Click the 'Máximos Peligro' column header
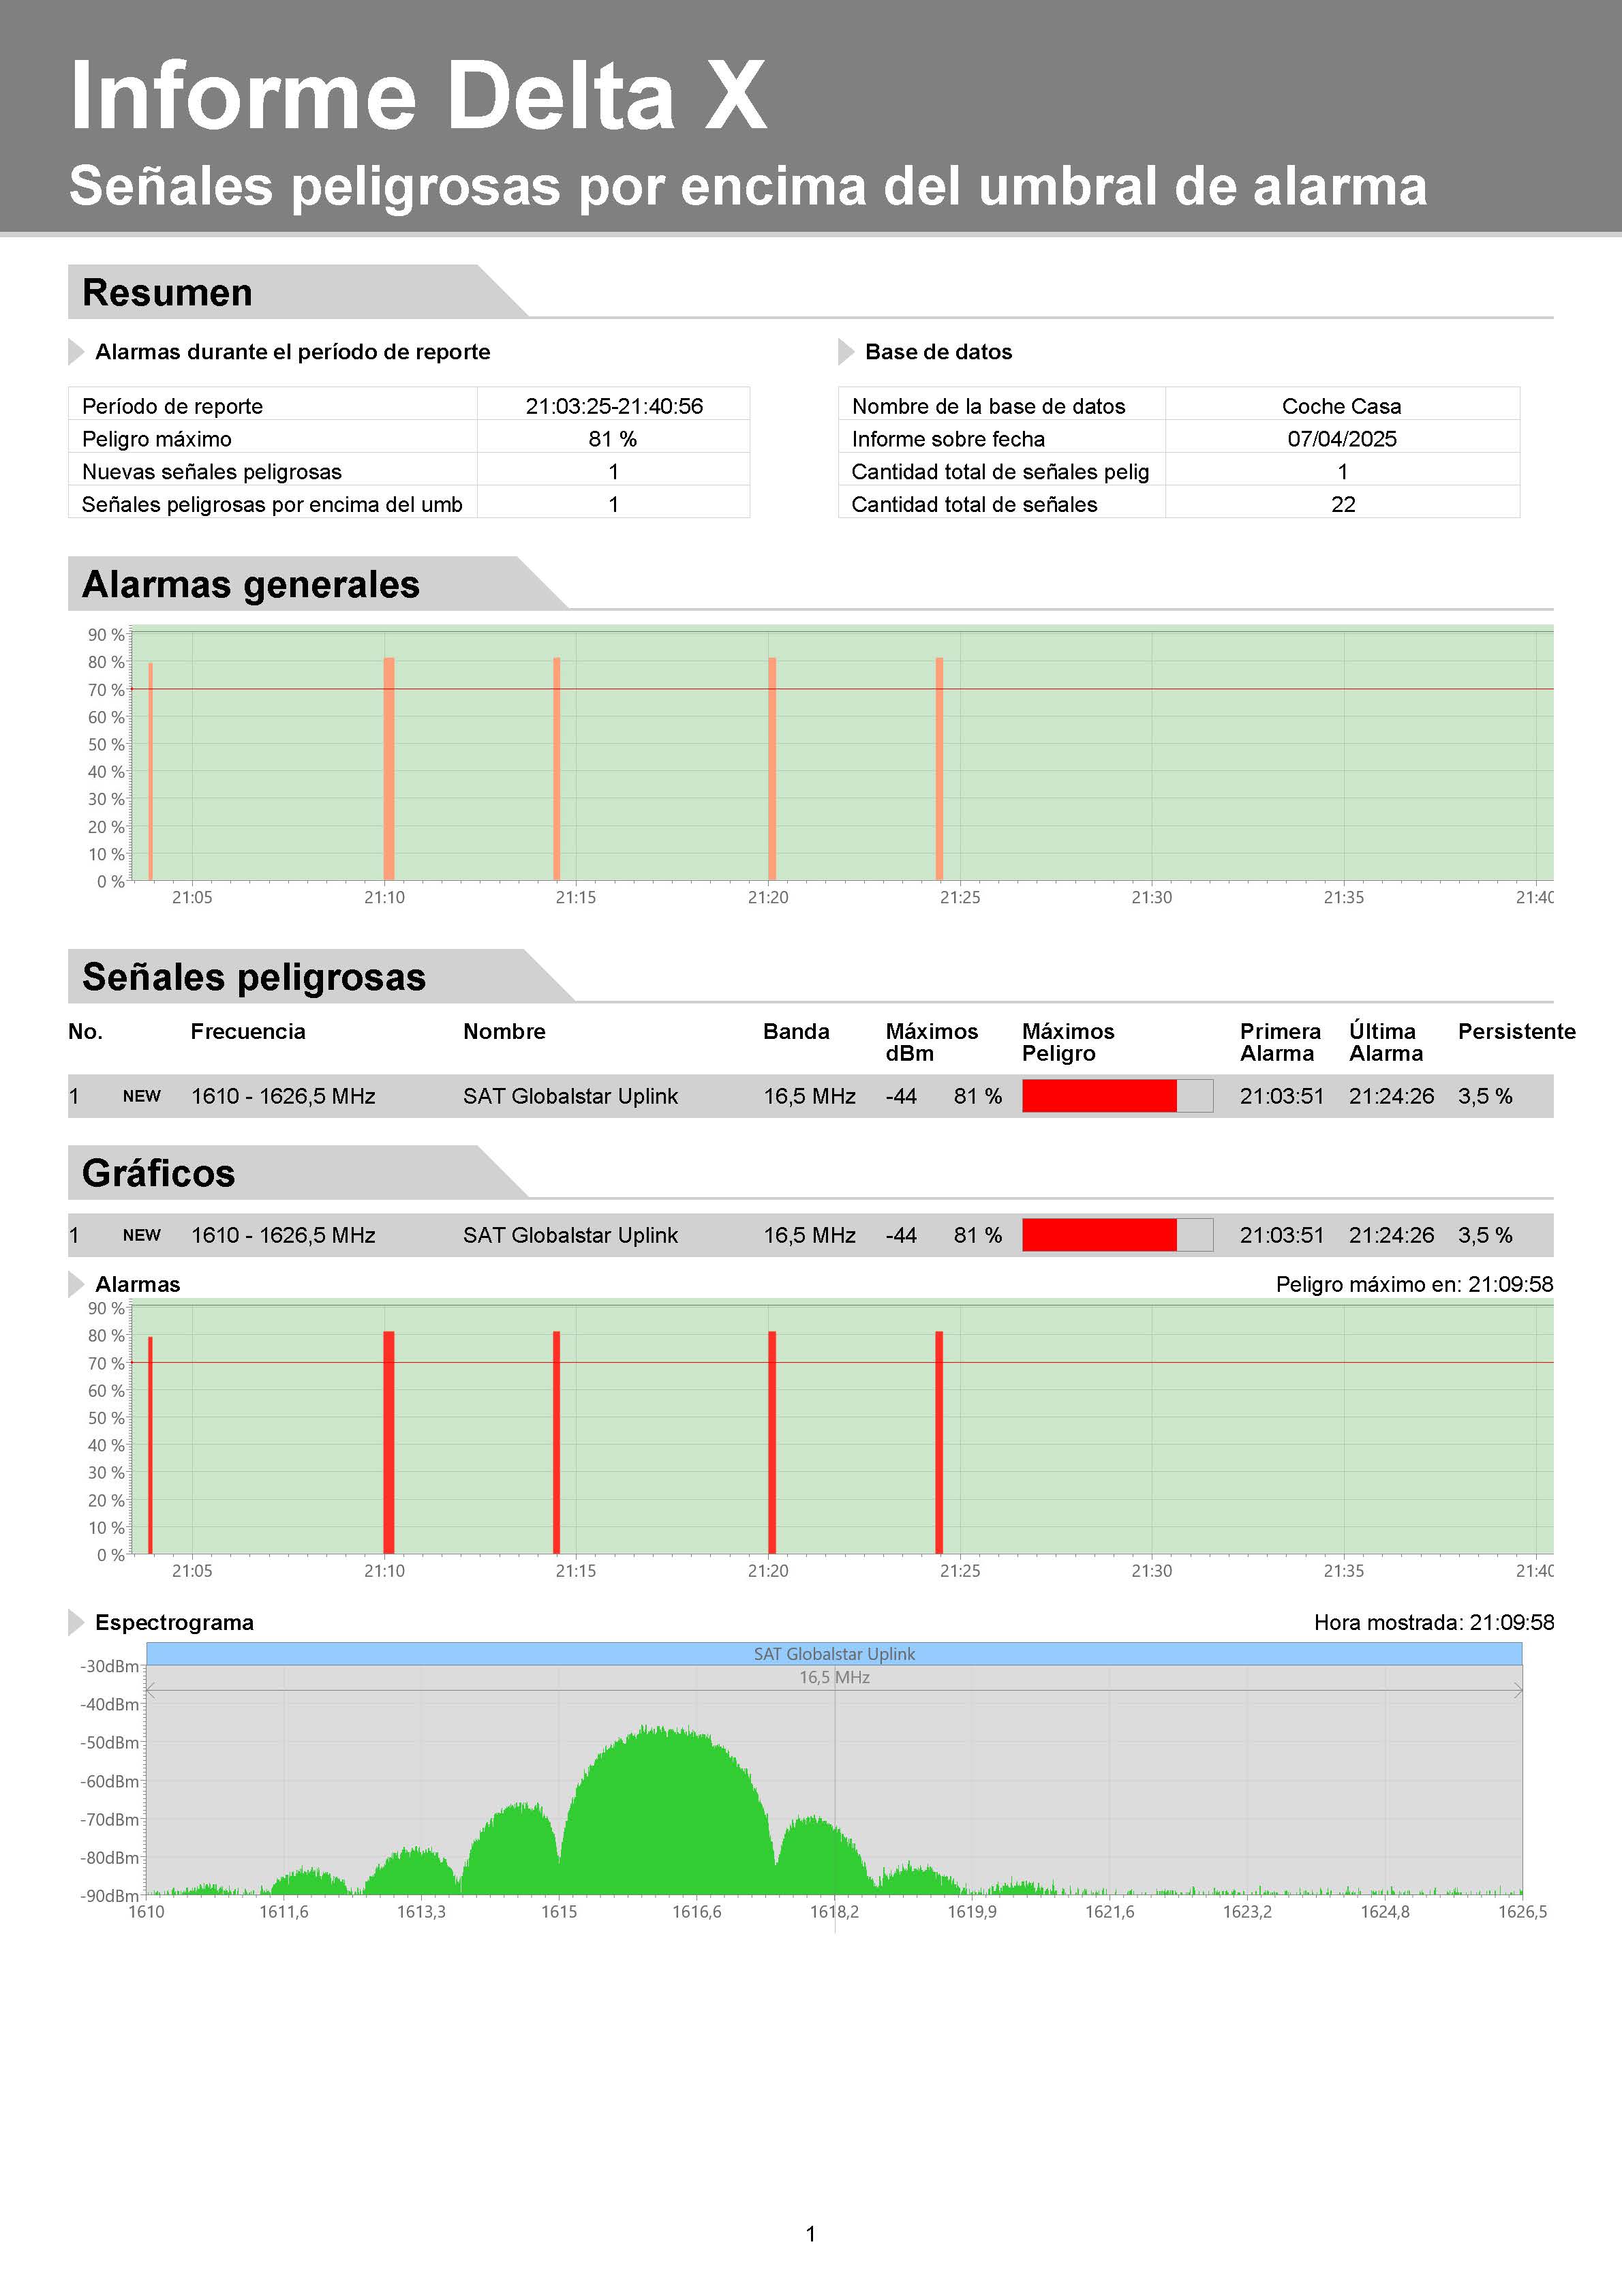The height and width of the screenshot is (2296, 1622). click(1068, 1042)
